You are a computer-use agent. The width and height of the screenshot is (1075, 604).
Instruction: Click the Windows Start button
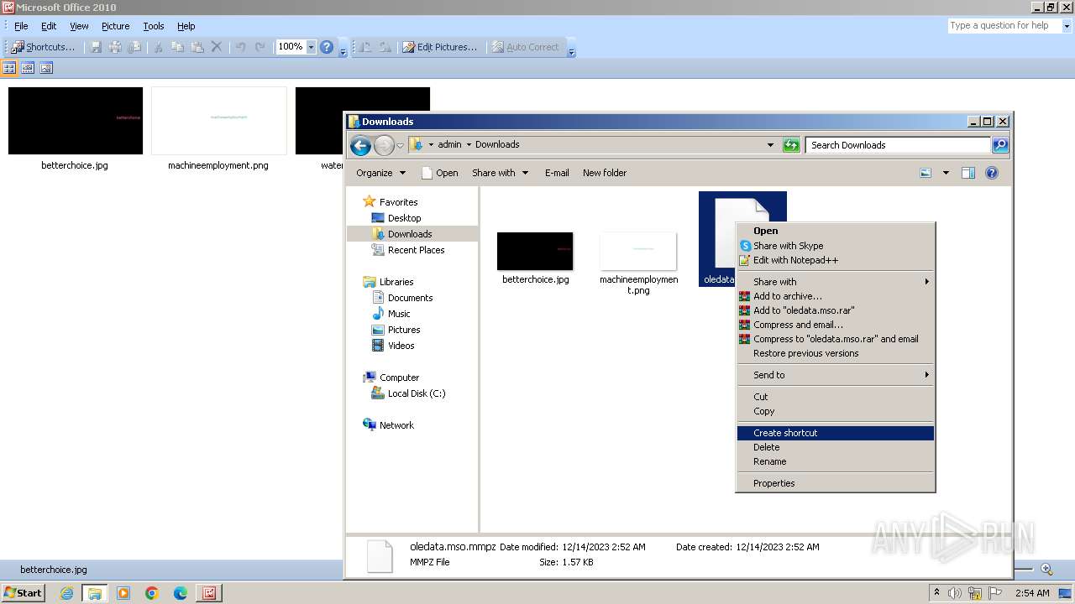point(23,593)
